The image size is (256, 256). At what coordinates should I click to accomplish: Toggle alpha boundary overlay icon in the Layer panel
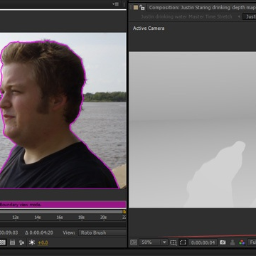pos(13,242)
